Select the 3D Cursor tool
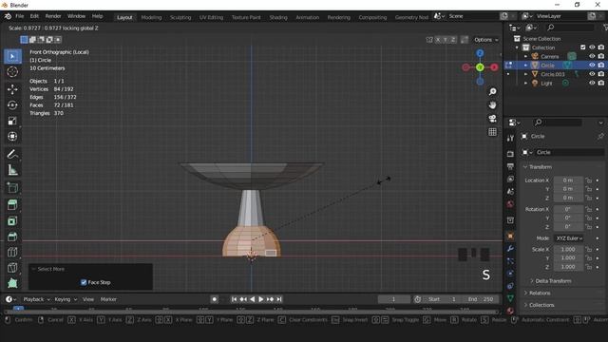Image resolution: width=608 pixels, height=342 pixels. point(12,72)
